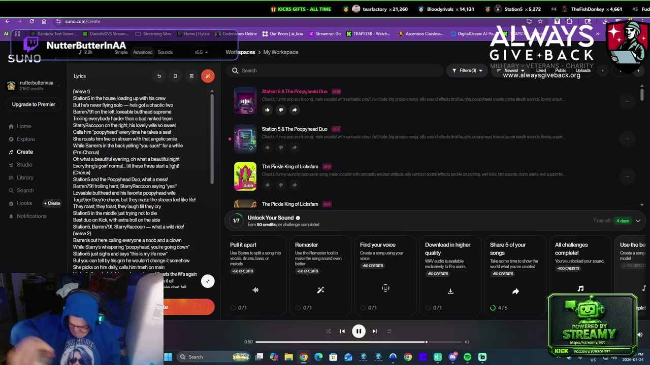Viewport: 650px width, 365px height.
Task: Switch to Simple creation mode
Action: (x=121, y=52)
